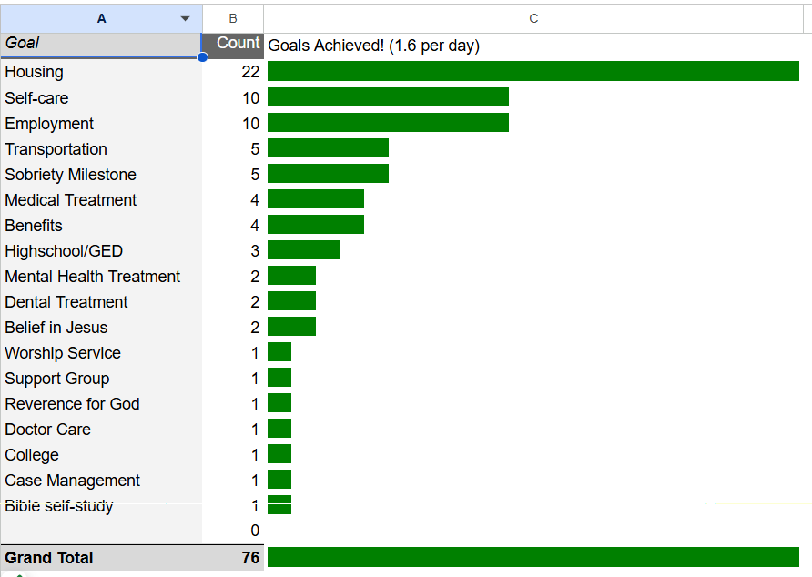Select the 'Support Group' cell
This screenshot has width=812, height=577.
pyautogui.click(x=101, y=378)
